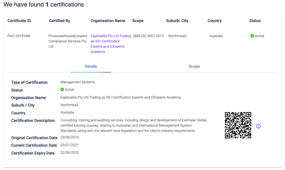Click the Original Certification Date label

pos(34,138)
